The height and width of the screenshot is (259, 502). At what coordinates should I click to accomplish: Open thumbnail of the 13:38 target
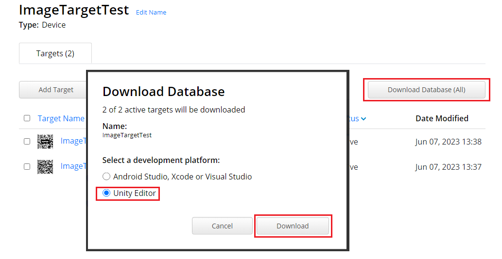tap(45, 142)
